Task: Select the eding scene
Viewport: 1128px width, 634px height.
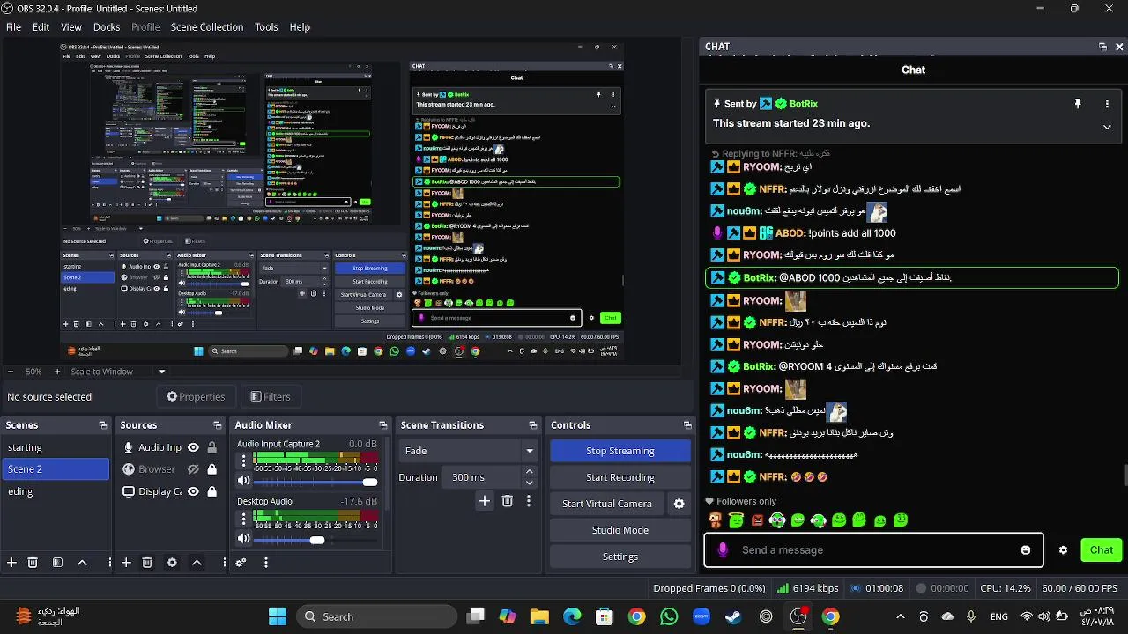Action: (56, 491)
